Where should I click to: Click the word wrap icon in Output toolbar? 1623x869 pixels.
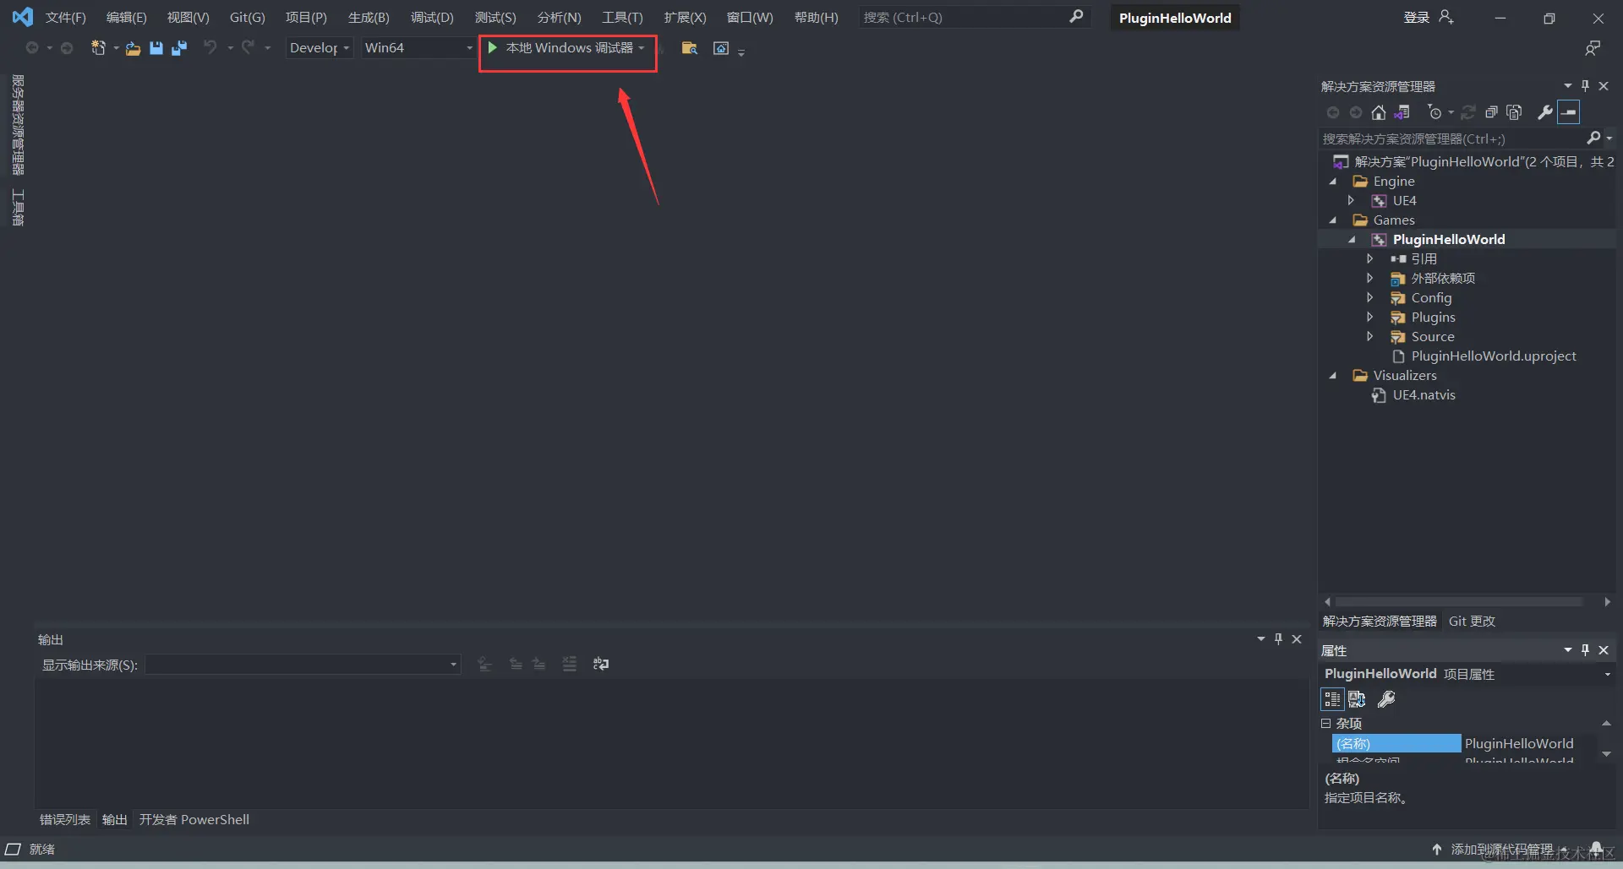(x=601, y=665)
